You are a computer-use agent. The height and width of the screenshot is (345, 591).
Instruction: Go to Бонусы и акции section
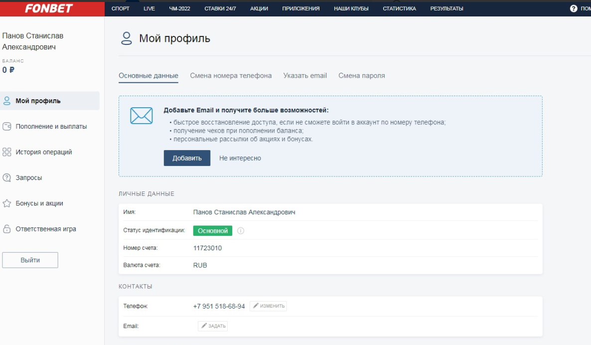click(39, 203)
